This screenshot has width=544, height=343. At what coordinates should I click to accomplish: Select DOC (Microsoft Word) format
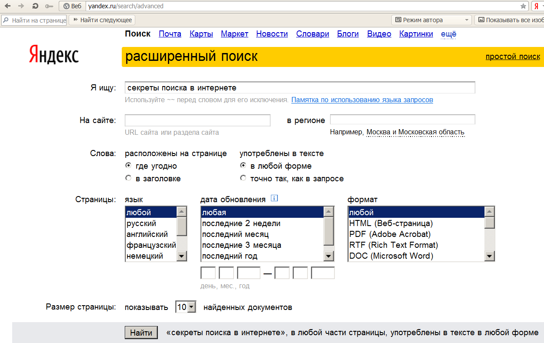click(x=416, y=256)
